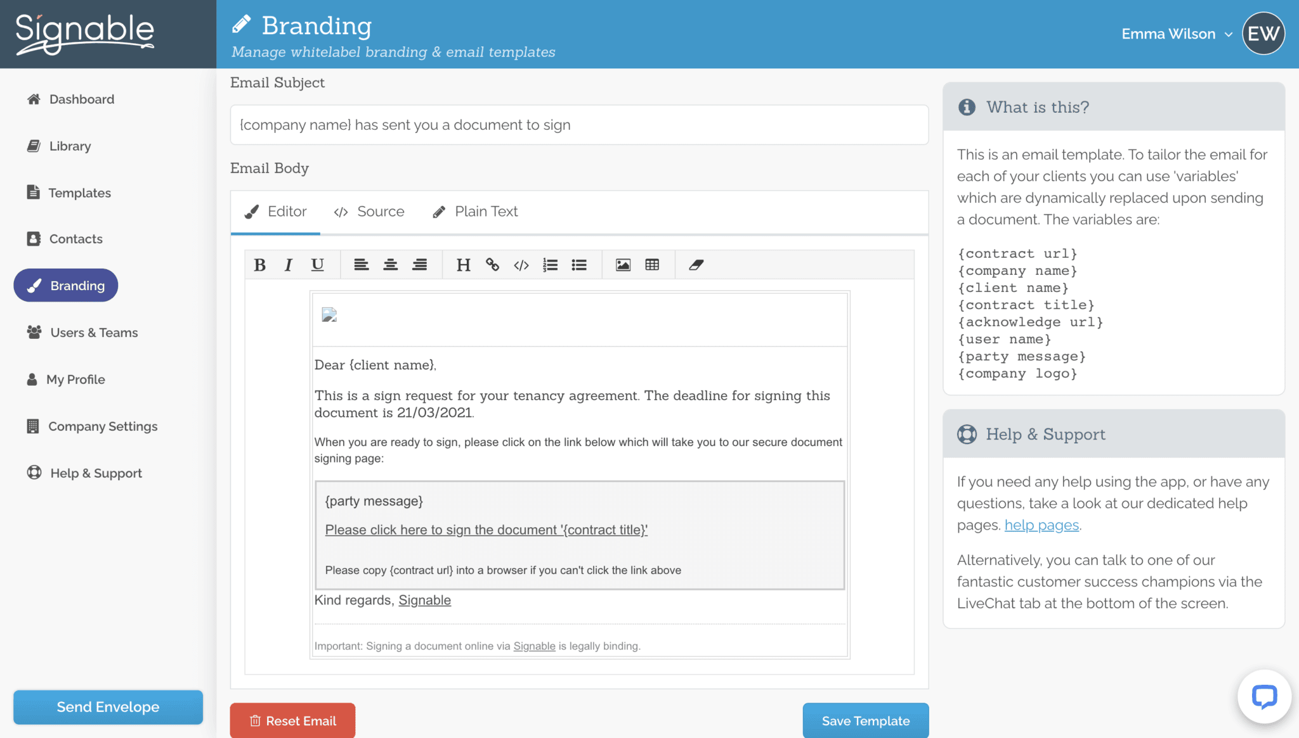Toggle bold formatting in the email editor
This screenshot has height=738, width=1299.
click(x=259, y=265)
